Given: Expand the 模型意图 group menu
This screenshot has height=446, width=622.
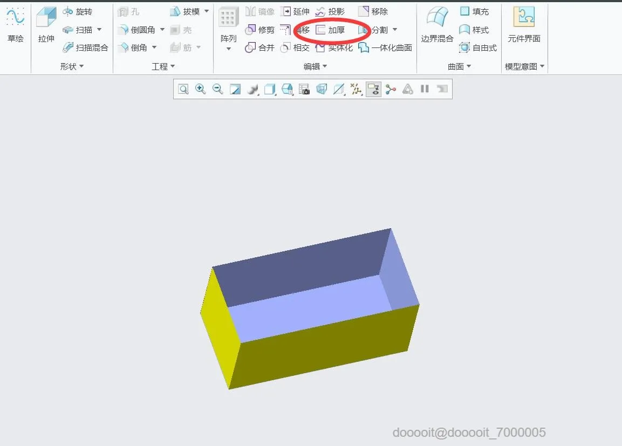Looking at the screenshot, I should point(524,66).
